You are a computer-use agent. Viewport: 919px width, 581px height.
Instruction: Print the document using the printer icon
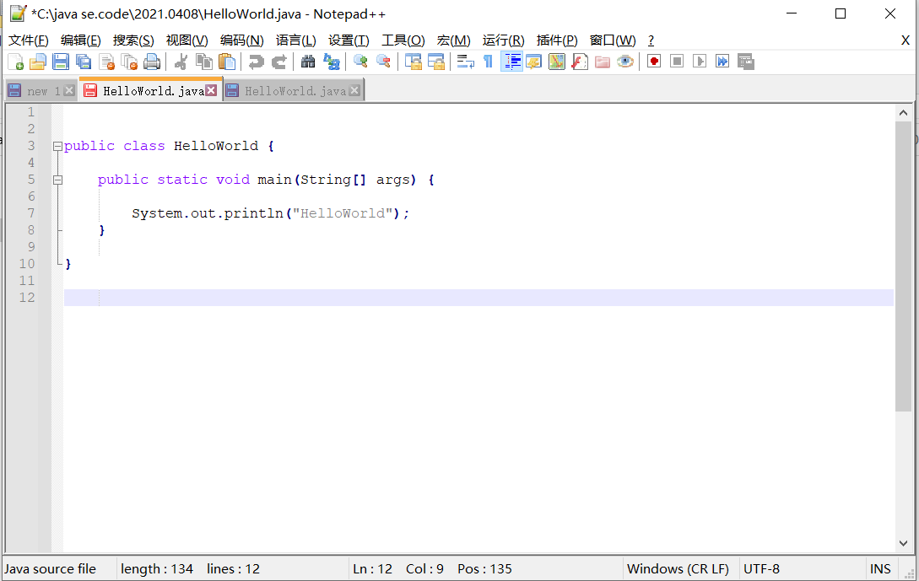coord(152,62)
